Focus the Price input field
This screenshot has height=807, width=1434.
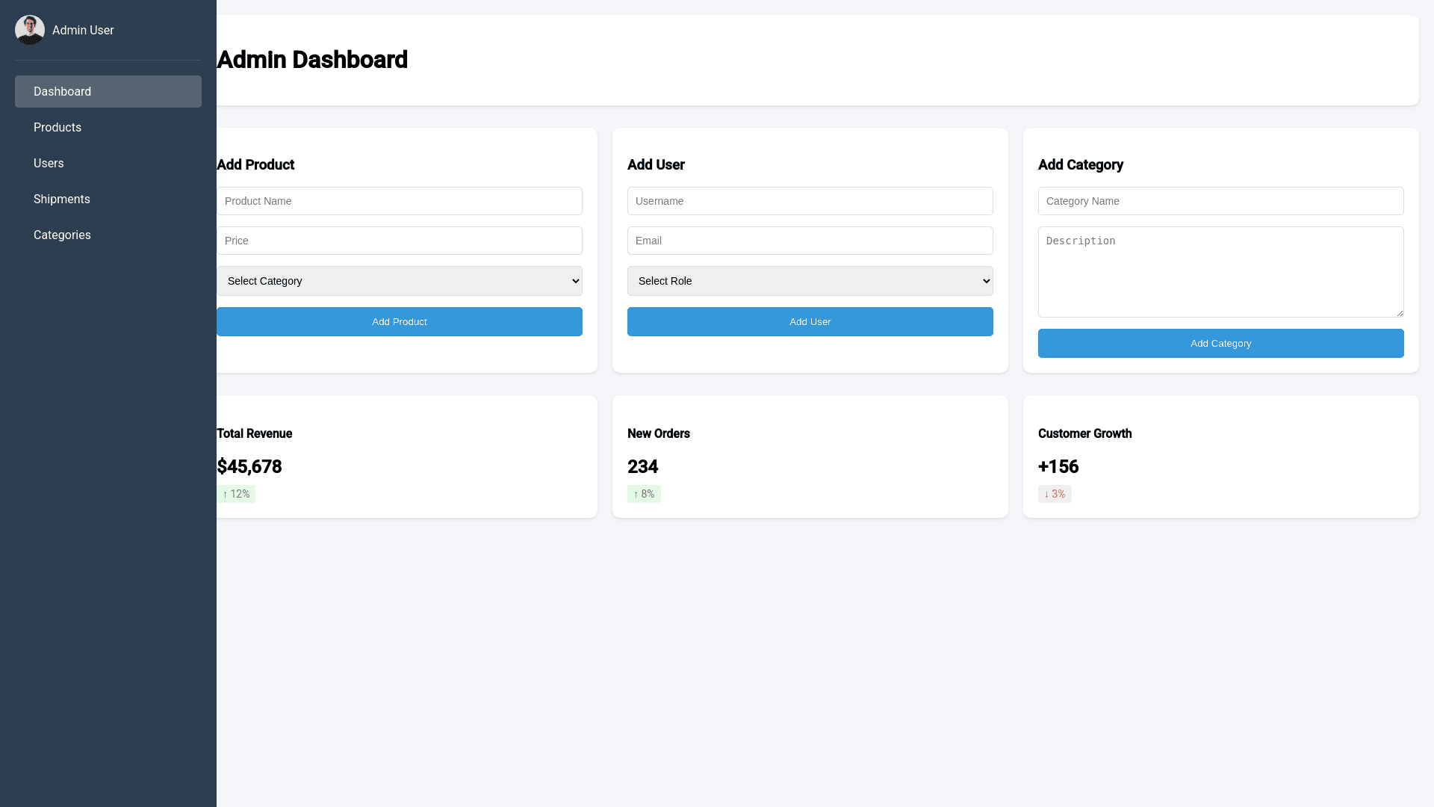point(400,241)
